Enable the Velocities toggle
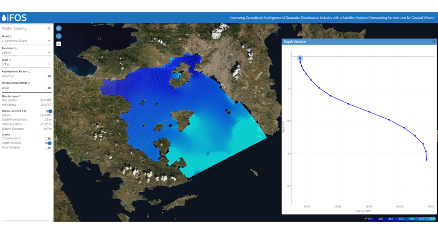Screen dimensions: 438x246 coord(48,76)
